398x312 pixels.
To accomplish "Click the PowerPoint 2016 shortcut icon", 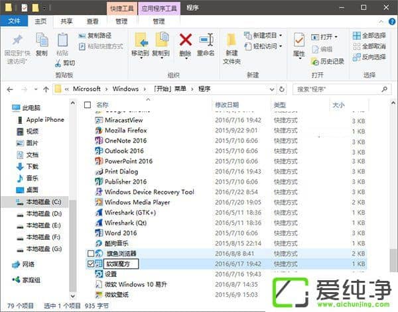I will [99, 161].
